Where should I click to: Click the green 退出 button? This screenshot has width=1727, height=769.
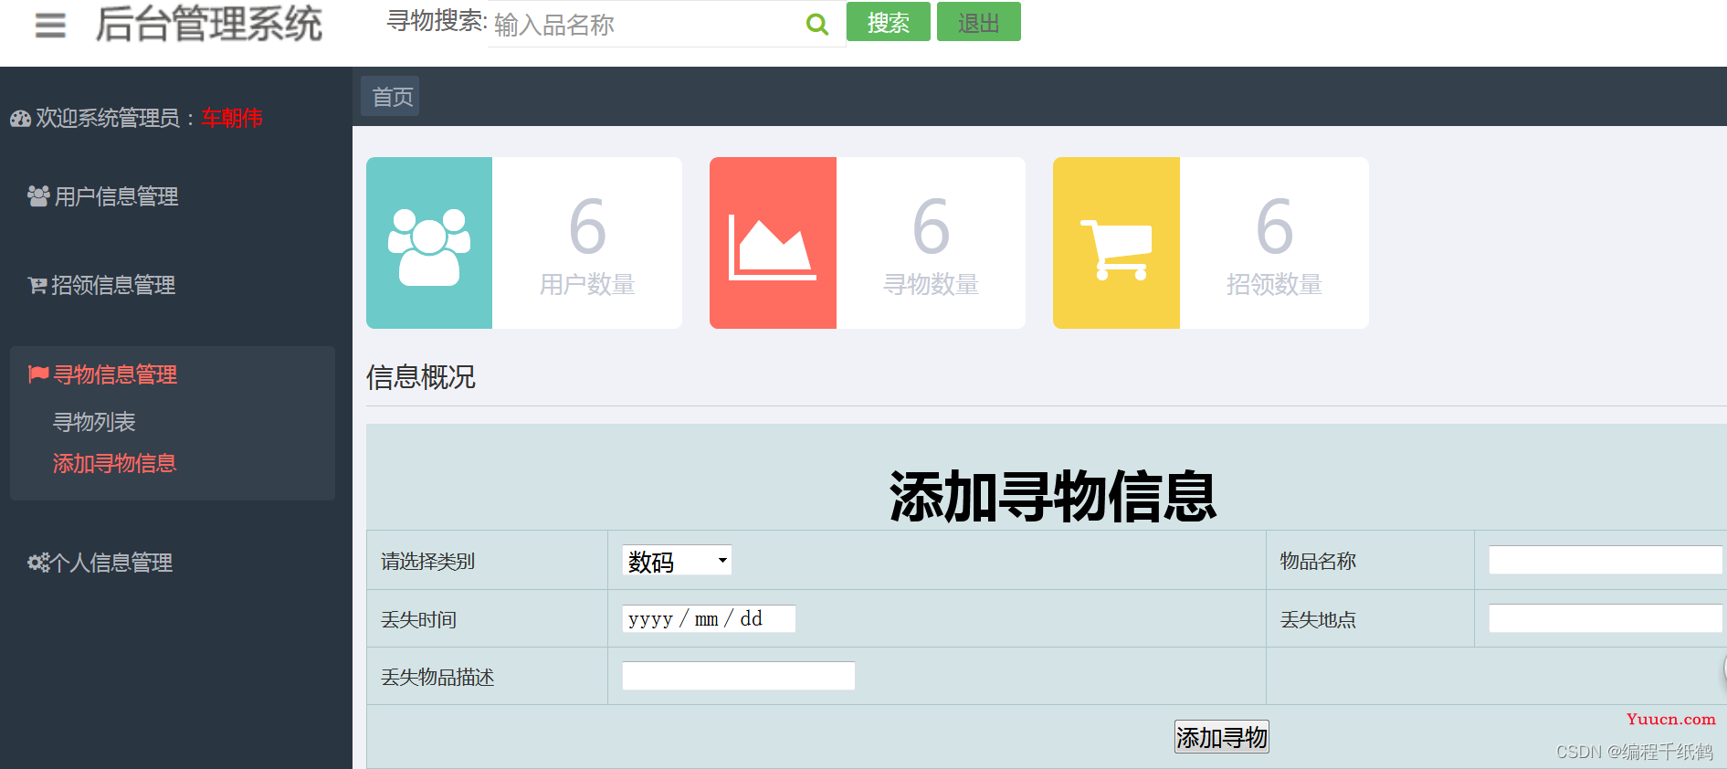[978, 22]
